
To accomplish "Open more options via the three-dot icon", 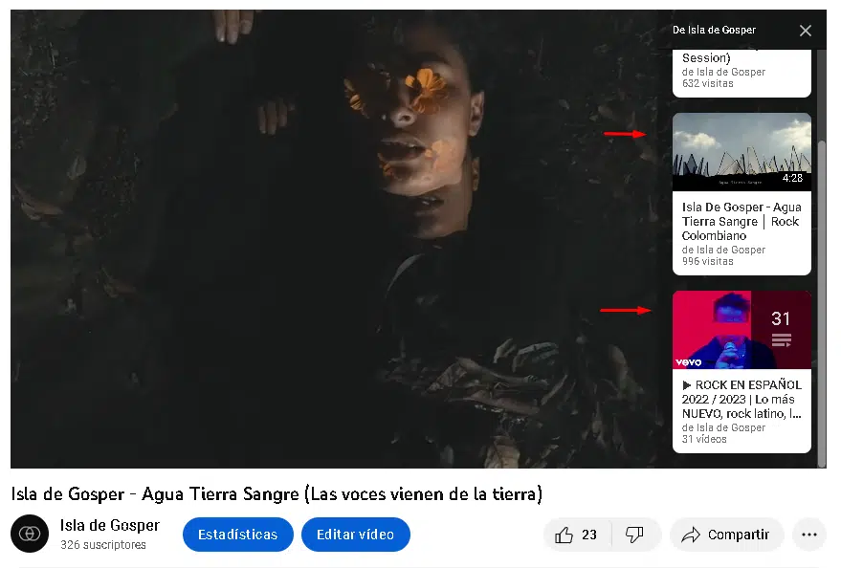I will point(808,535).
